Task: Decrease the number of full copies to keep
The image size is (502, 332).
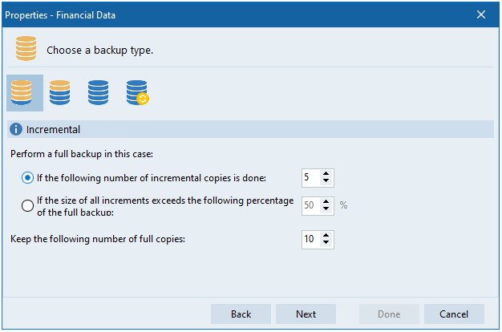Action: [326, 243]
